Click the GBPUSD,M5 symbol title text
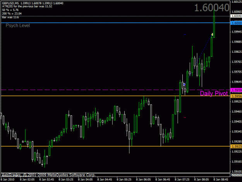 point(10,3)
